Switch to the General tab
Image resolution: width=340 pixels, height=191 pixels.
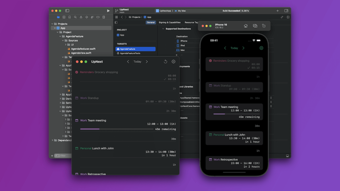(x=151, y=22)
